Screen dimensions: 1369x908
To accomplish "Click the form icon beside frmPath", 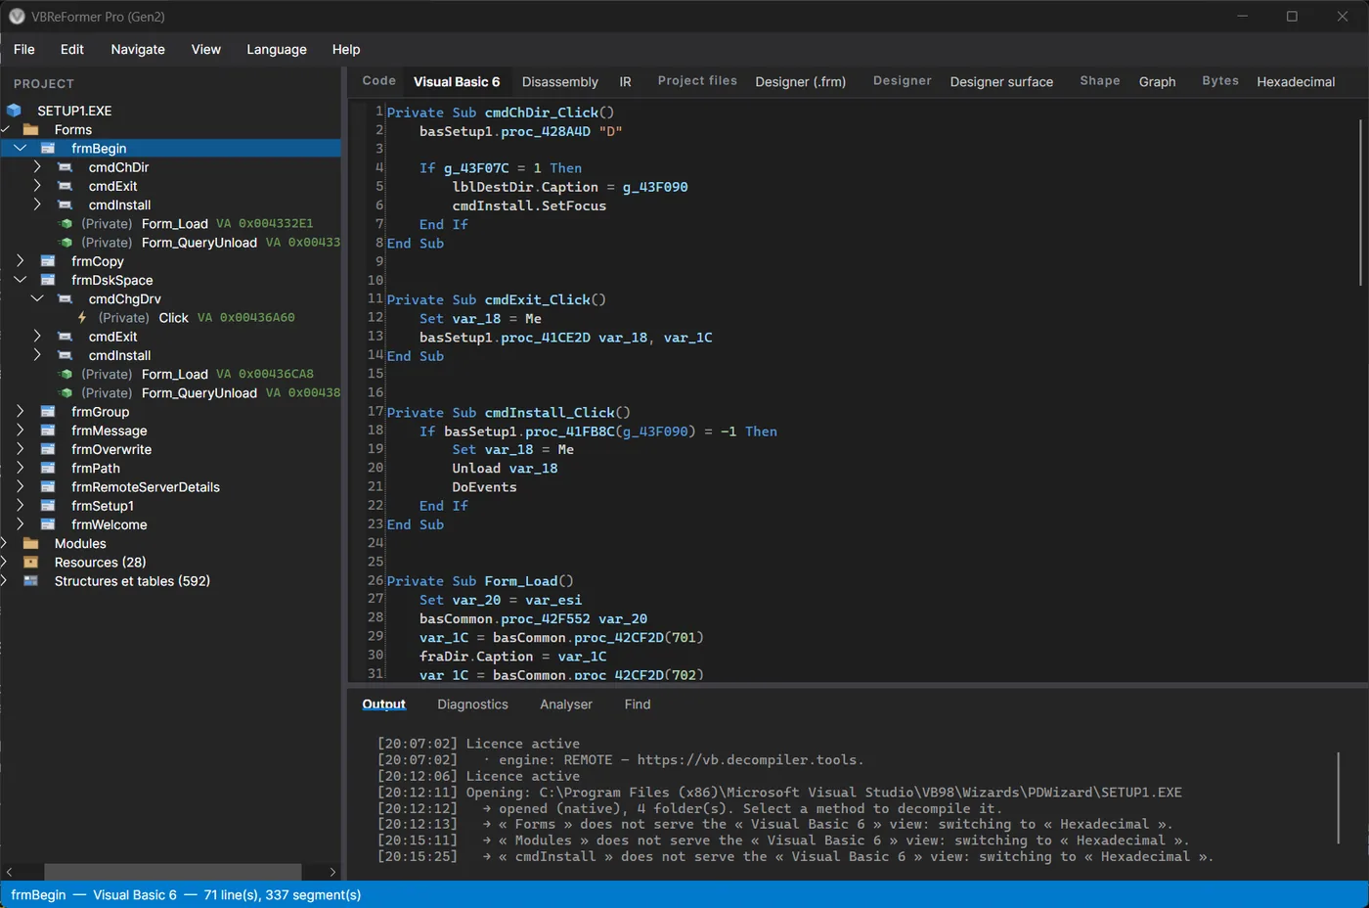I will coord(48,469).
